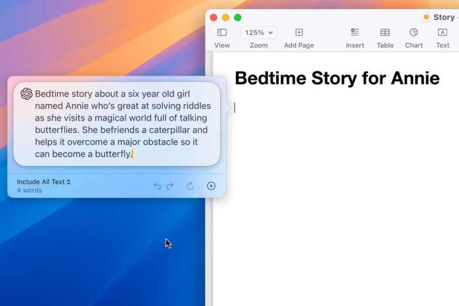The height and width of the screenshot is (306, 459).
Task: Insert a chart using the Chart icon
Action: (x=414, y=32)
